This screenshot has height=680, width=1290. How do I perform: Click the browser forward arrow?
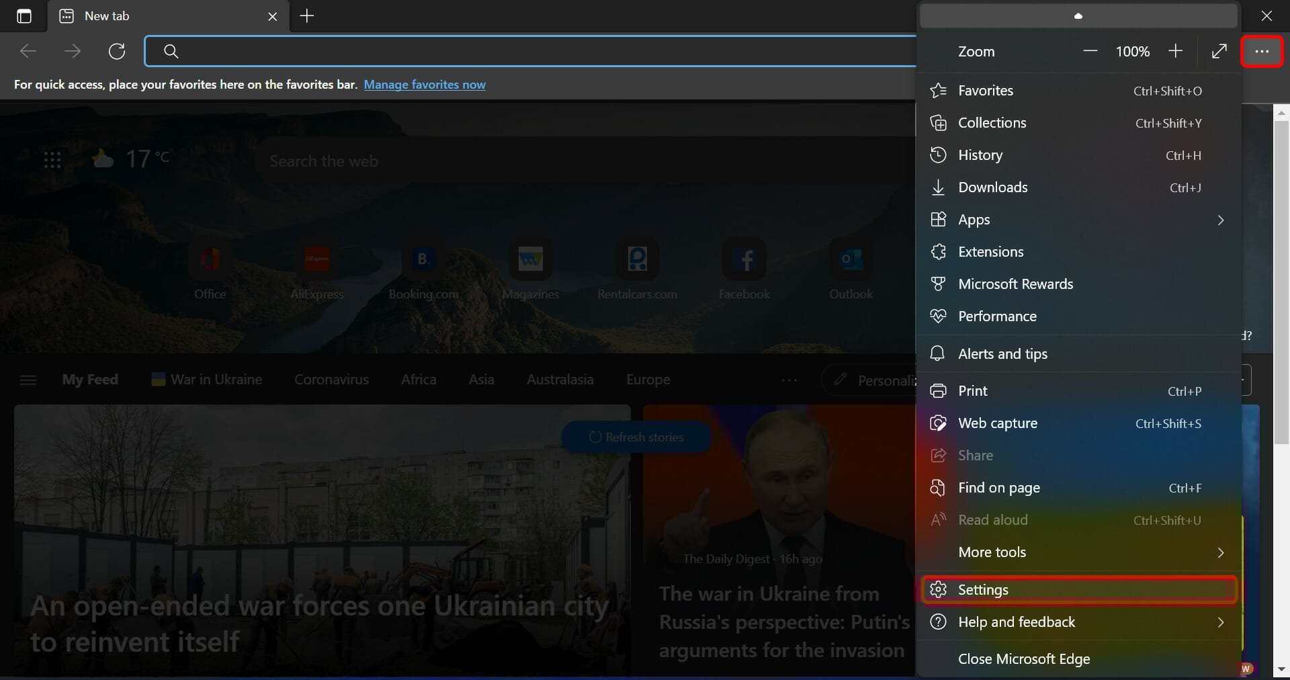tap(73, 51)
